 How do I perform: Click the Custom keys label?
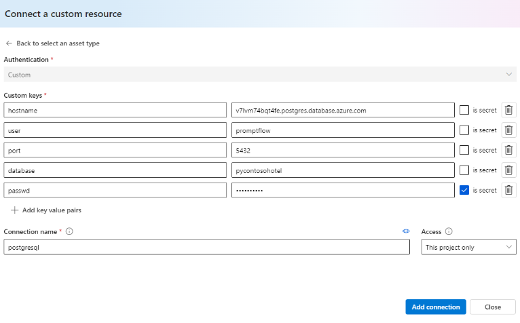23,96
